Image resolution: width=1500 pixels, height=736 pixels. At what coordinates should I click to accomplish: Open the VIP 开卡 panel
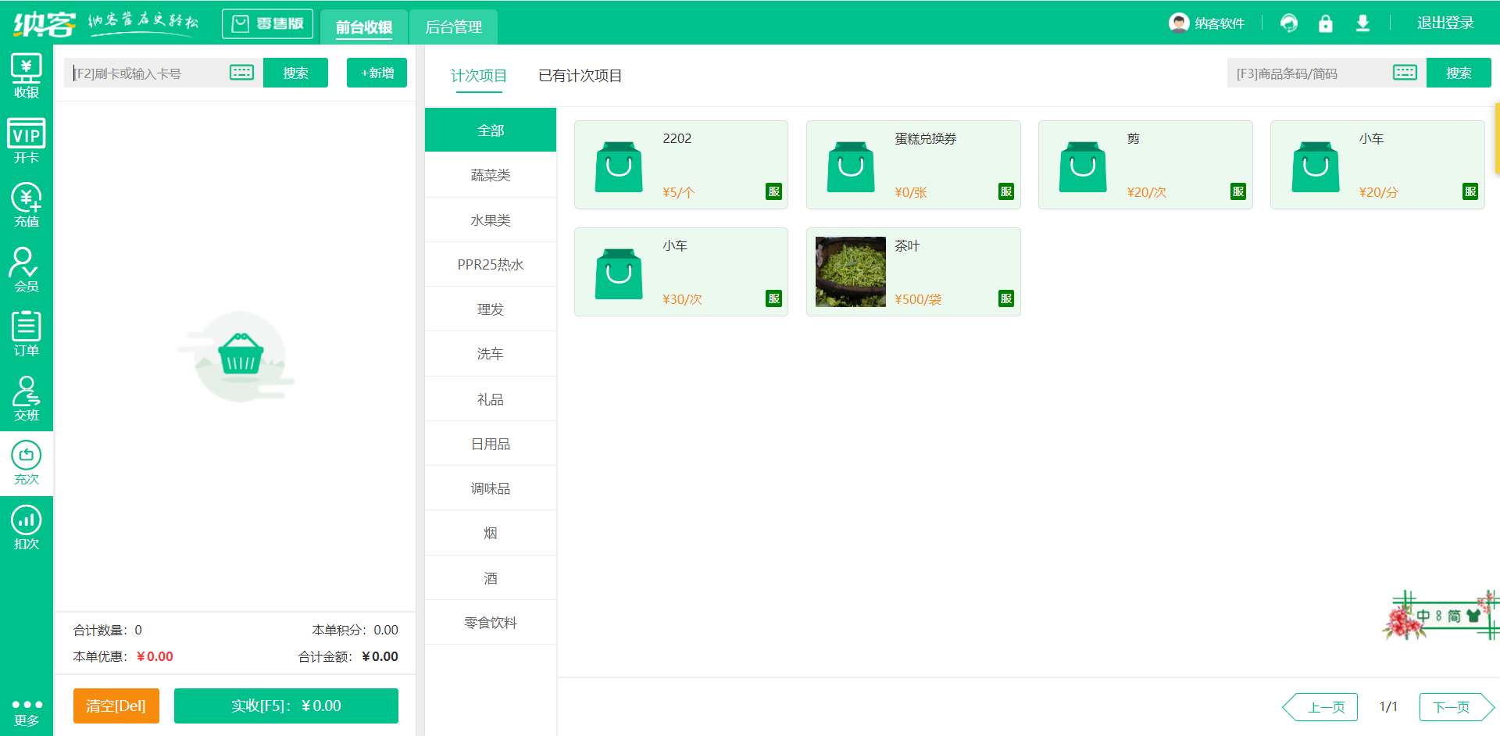tap(26, 139)
